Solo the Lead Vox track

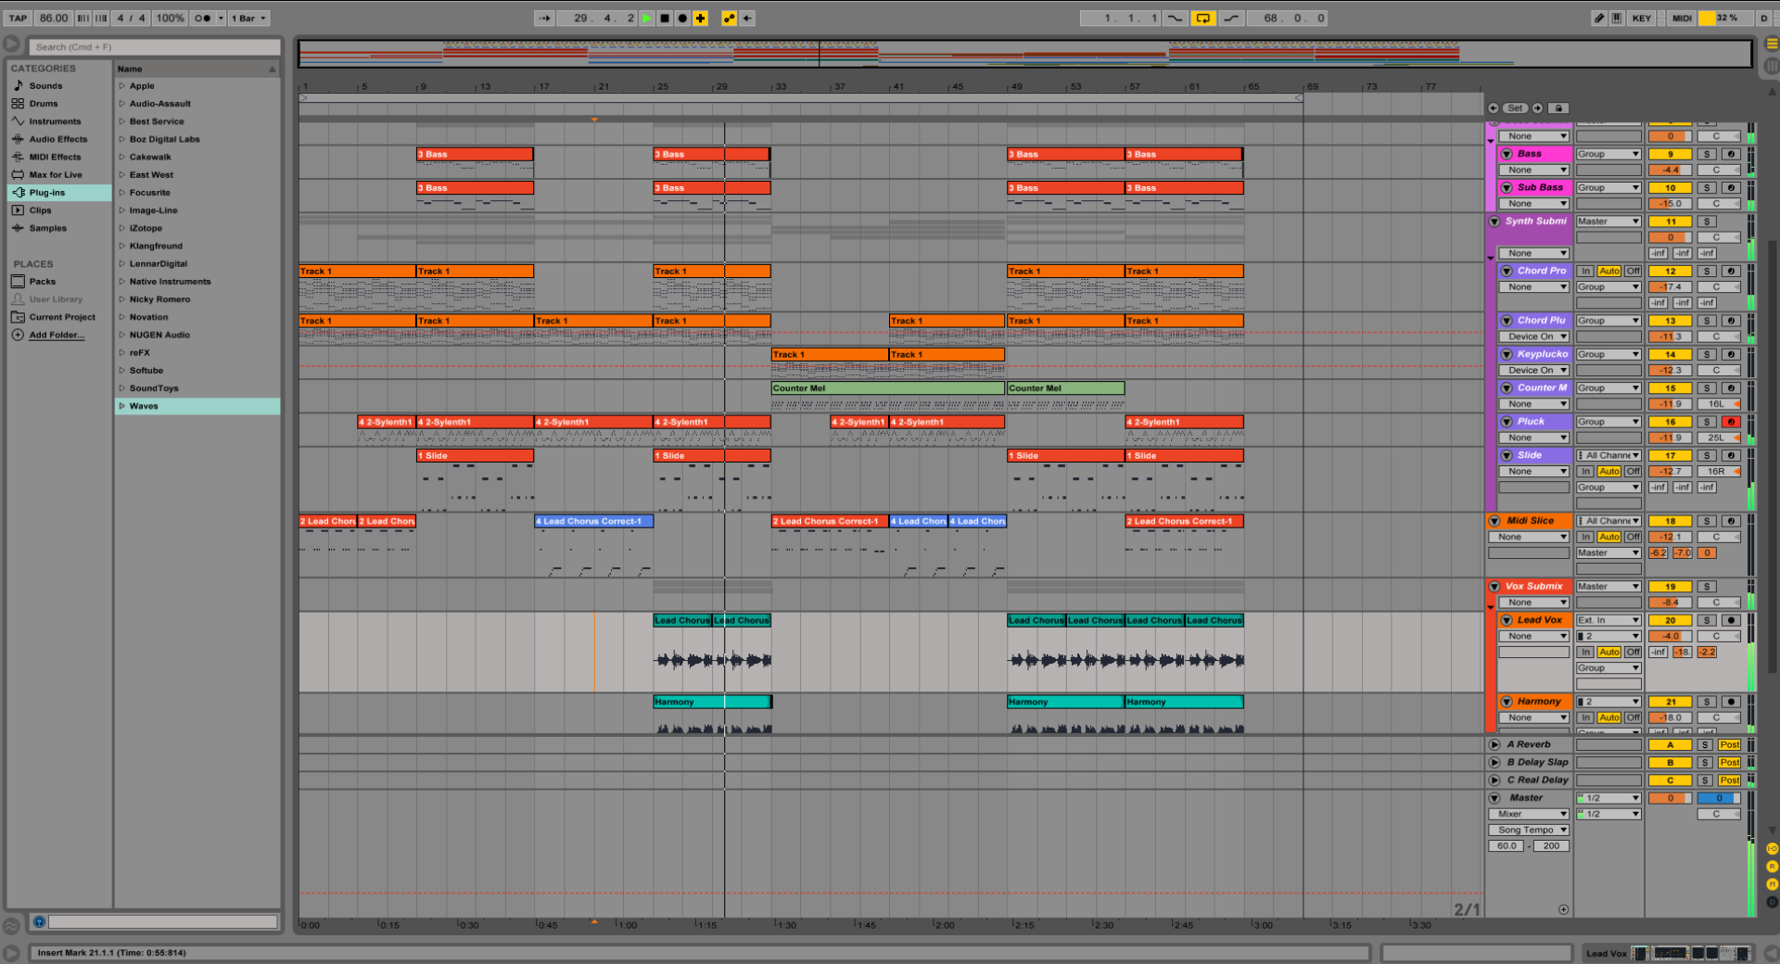(x=1707, y=620)
